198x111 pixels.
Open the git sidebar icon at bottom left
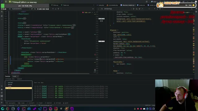(2, 103)
